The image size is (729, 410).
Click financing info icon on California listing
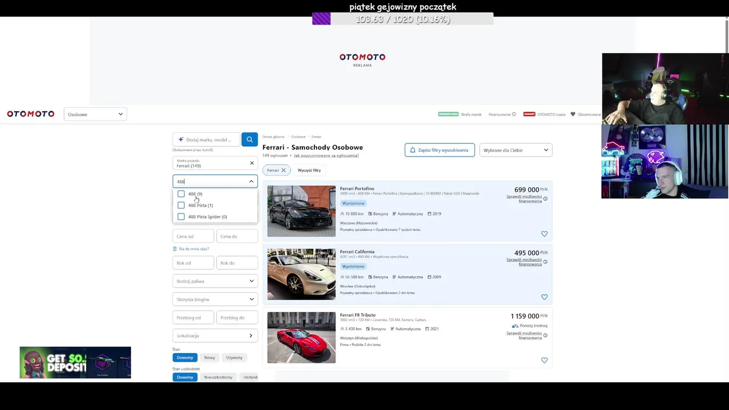tap(545, 262)
